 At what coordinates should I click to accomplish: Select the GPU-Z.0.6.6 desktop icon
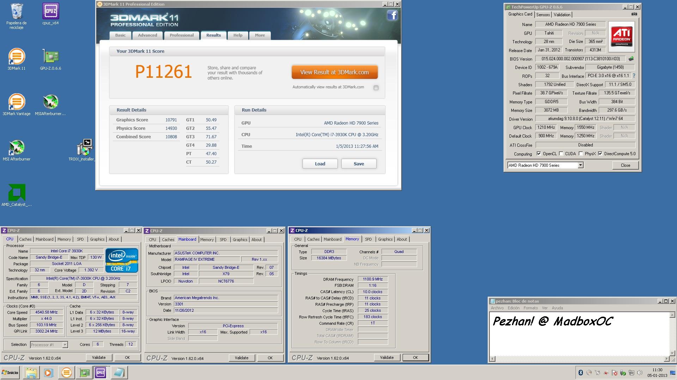click(50, 59)
